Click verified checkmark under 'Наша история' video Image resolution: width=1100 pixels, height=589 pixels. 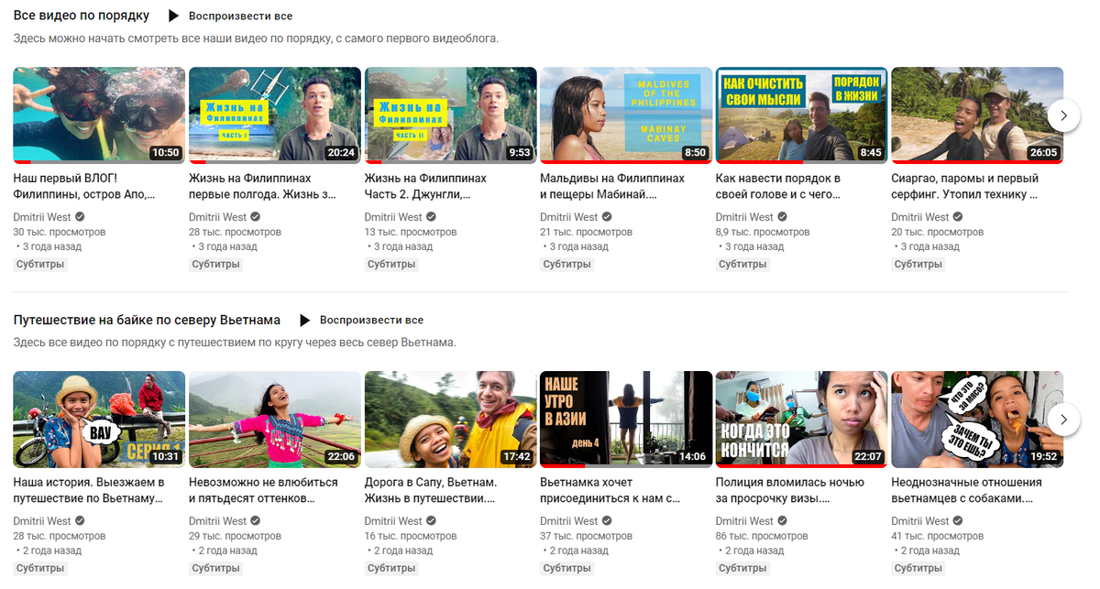point(80,521)
